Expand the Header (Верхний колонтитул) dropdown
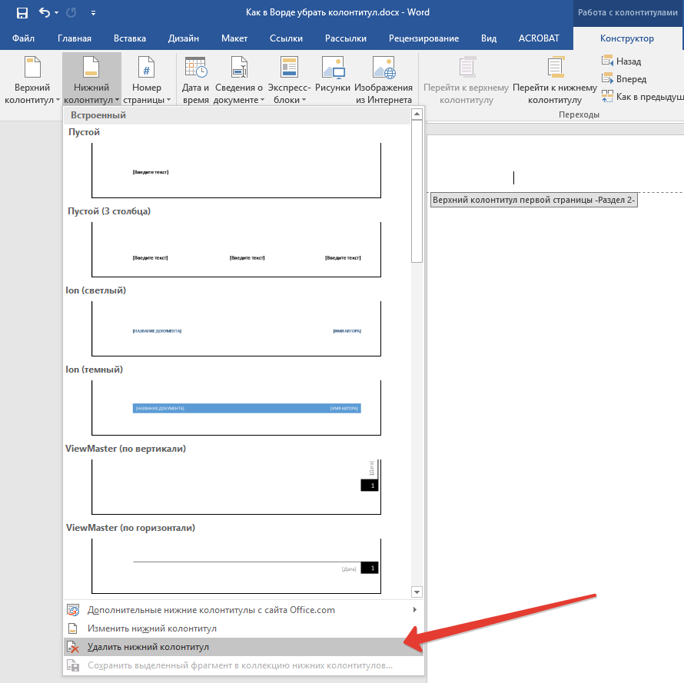 click(x=32, y=81)
